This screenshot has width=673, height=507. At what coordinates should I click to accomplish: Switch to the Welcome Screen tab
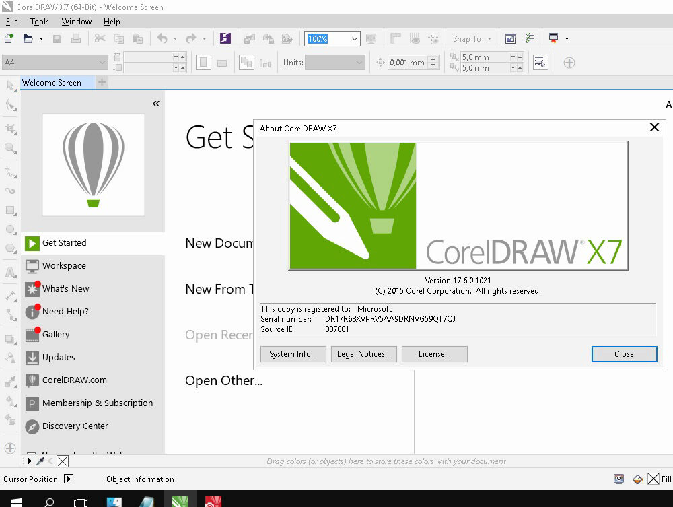point(53,82)
